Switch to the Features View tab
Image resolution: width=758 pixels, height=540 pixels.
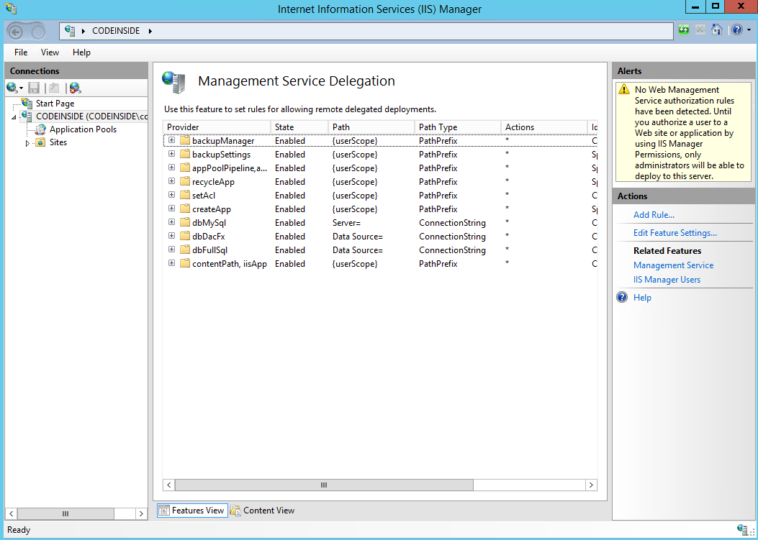(192, 511)
